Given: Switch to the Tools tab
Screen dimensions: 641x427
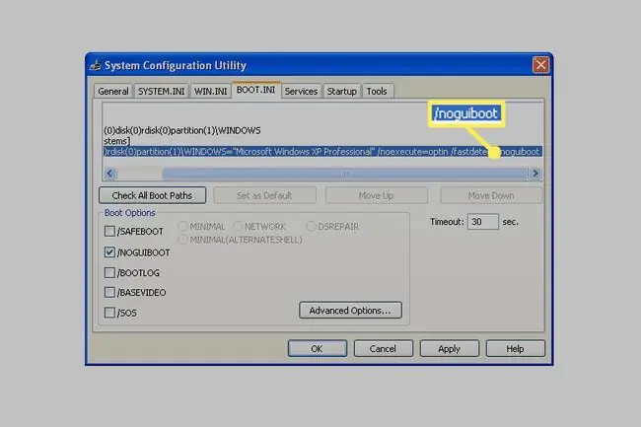Looking at the screenshot, I should 377,91.
